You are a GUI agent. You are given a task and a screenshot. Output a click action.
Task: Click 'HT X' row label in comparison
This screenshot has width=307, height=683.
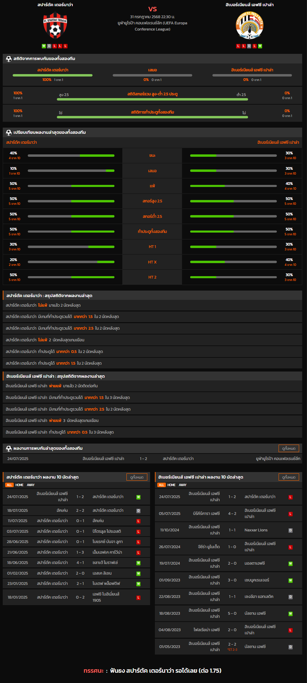[x=152, y=262]
